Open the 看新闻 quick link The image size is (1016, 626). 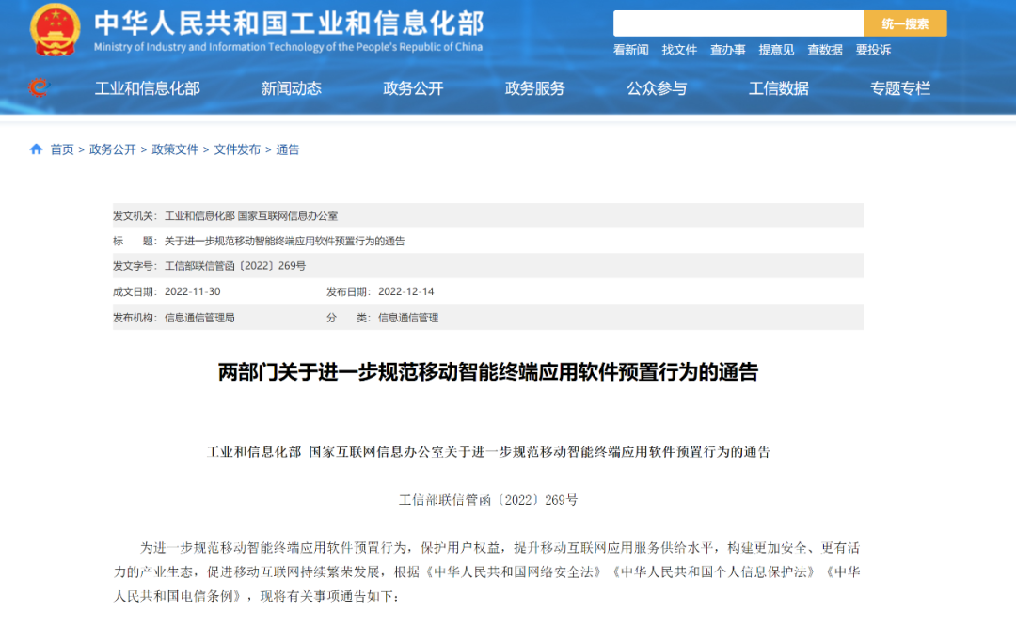tap(630, 50)
